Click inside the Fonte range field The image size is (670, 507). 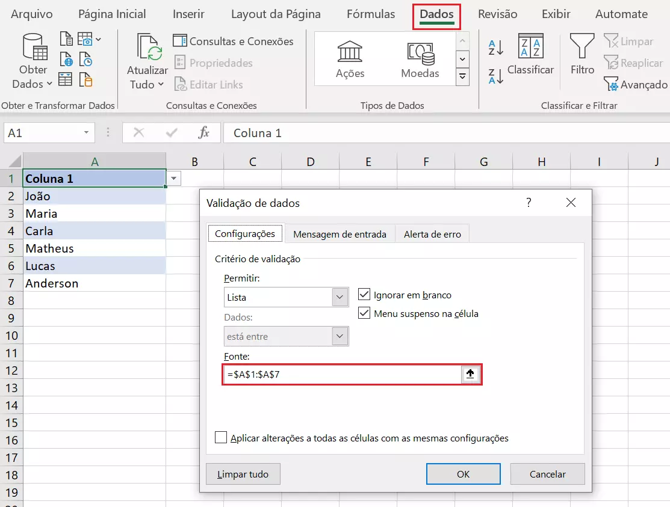tap(341, 374)
